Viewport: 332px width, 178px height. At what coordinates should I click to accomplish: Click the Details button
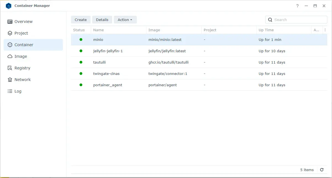[x=102, y=20]
